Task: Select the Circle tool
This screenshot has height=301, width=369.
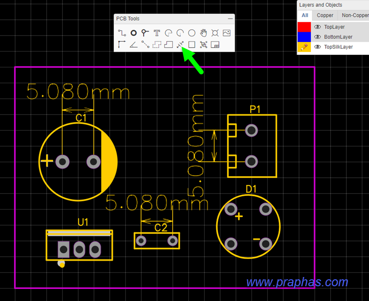Action: (x=192, y=33)
